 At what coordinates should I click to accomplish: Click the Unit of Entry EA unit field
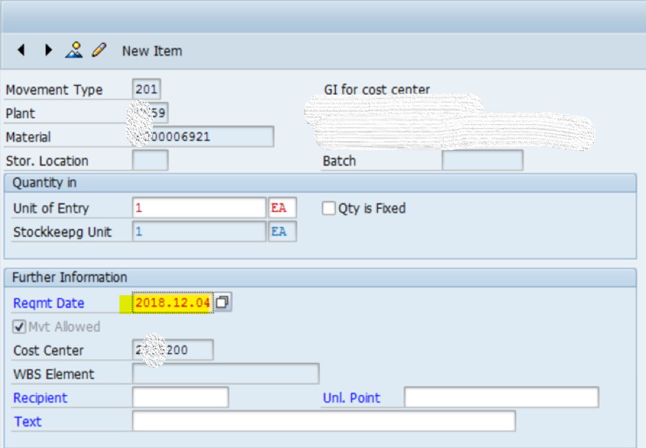(282, 208)
